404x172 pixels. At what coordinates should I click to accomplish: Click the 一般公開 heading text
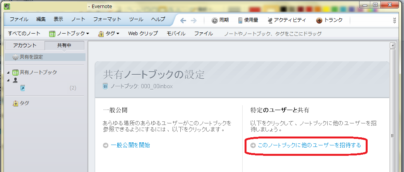click(115, 110)
